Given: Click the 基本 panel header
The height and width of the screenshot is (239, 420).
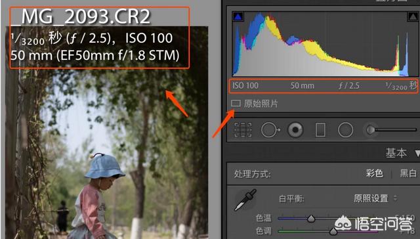Looking at the screenshot, I should (x=396, y=153).
